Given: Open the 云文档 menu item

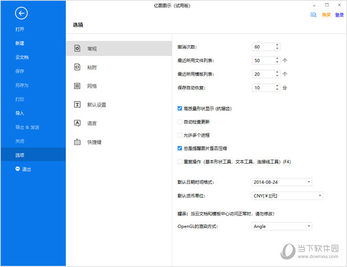Looking at the screenshot, I should (22, 57).
